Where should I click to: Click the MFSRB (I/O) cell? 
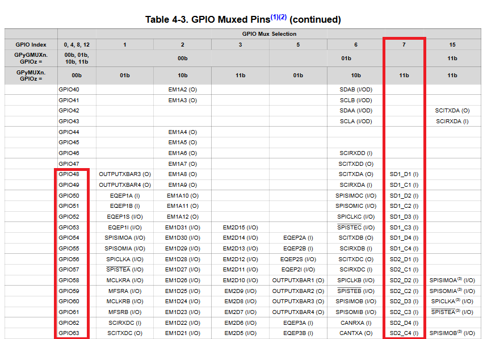click(x=125, y=312)
